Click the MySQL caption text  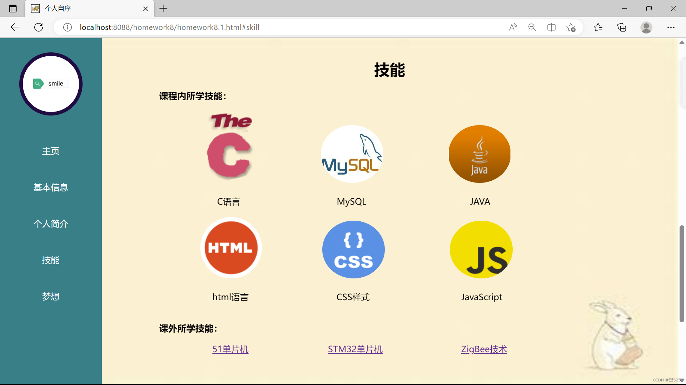[352, 202]
